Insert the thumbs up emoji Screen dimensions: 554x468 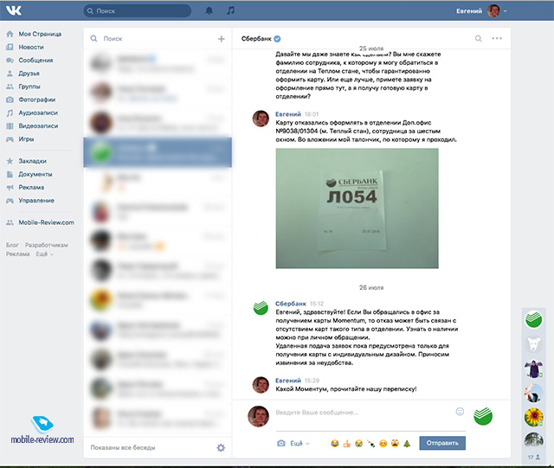click(x=346, y=444)
